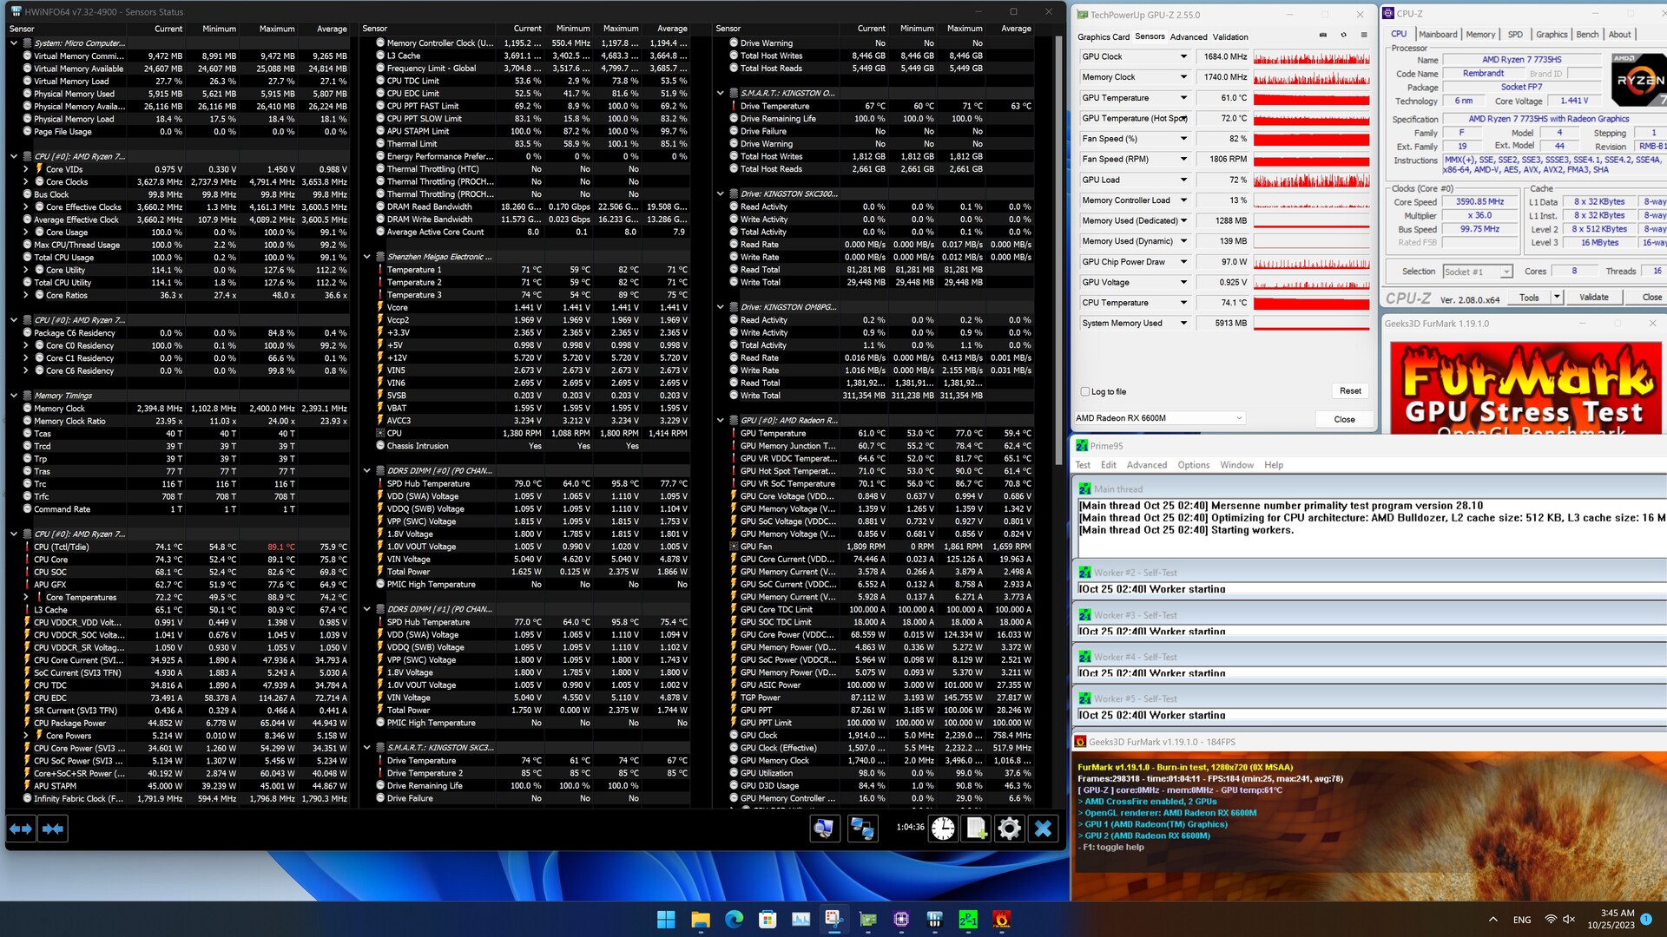Click the GPU-Z refresh icon
Viewport: 1667px width, 937px height.
click(1343, 36)
